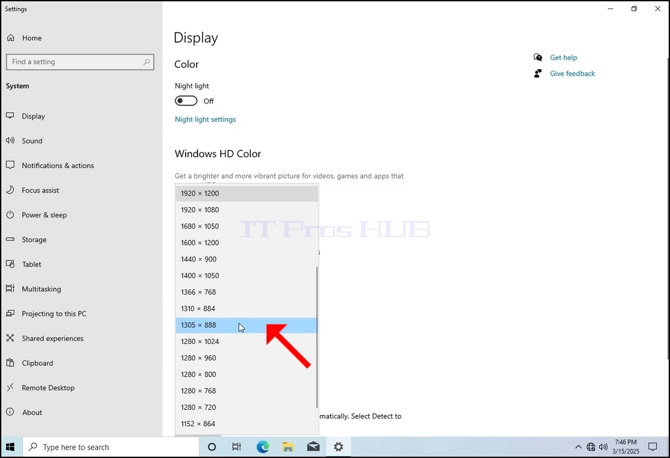The image size is (670, 458).
Task: Open Task View in taskbar
Action: click(237, 447)
